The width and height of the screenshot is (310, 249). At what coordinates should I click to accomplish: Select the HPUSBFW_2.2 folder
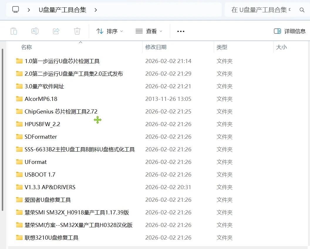tap(42, 124)
